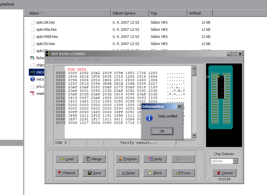Open the File menu
Image resolution: width=267 pixels, height=195 pixels.
click(x=49, y=60)
